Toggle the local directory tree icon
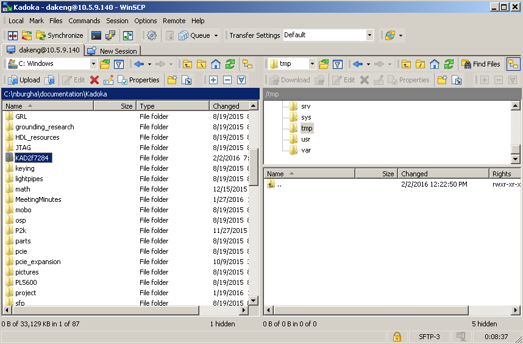The image size is (523, 344). point(247,64)
